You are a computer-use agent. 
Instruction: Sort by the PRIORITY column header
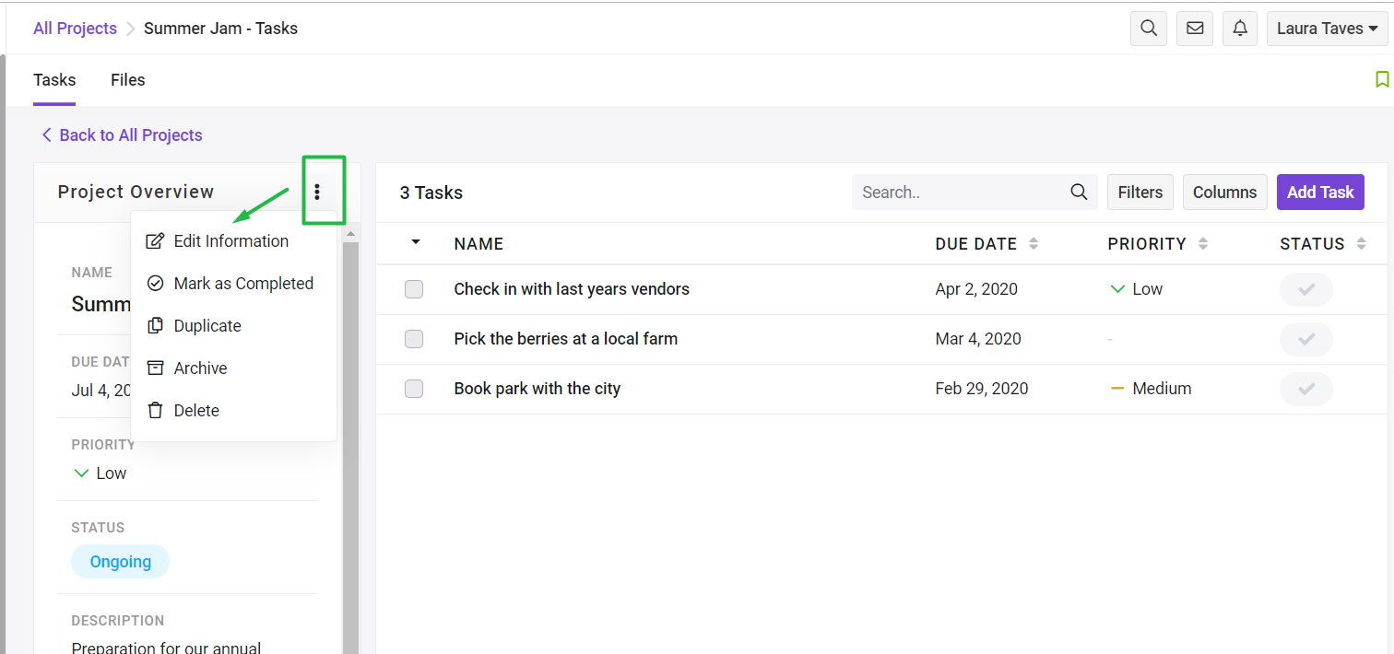[x=1147, y=244]
